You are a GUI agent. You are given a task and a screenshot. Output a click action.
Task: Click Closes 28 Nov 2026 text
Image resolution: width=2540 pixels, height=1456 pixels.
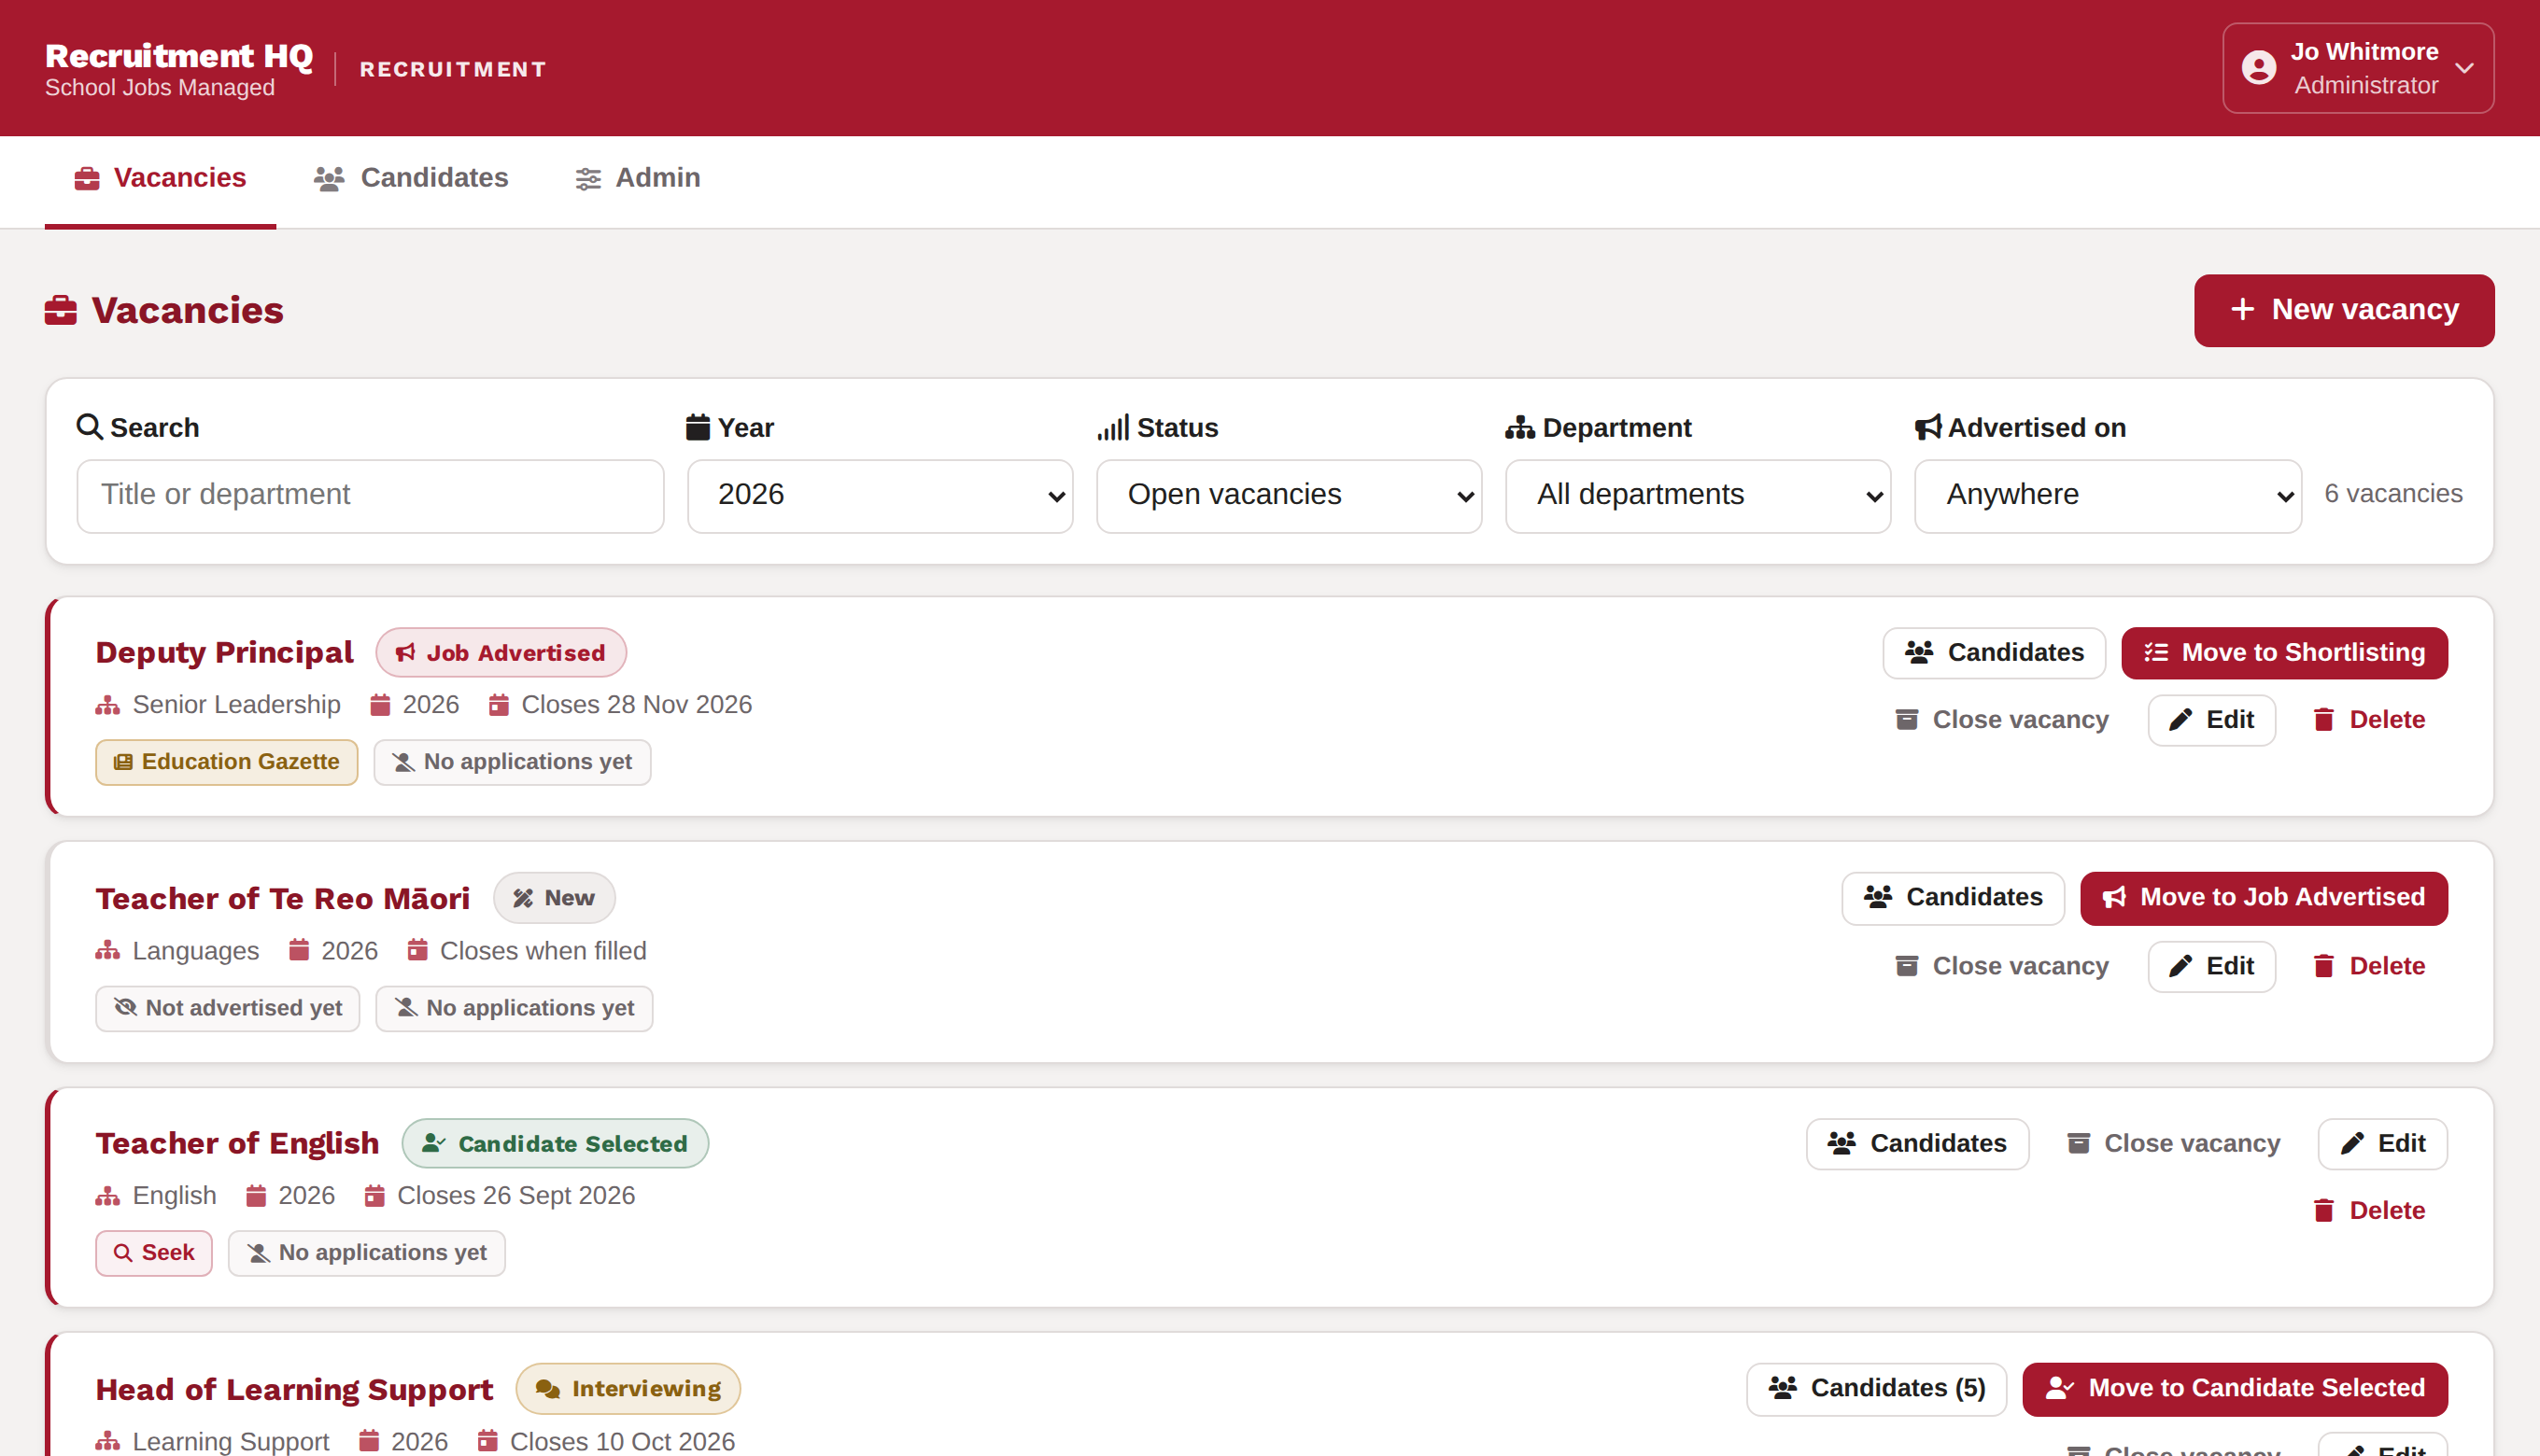pyautogui.click(x=636, y=704)
